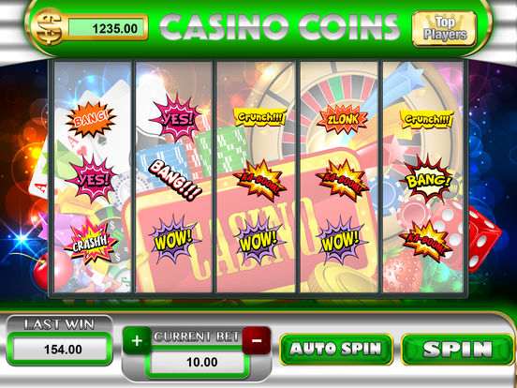Screen dimensions: 517x388
Task: Start the Auto Spin mode
Action: coord(336,349)
